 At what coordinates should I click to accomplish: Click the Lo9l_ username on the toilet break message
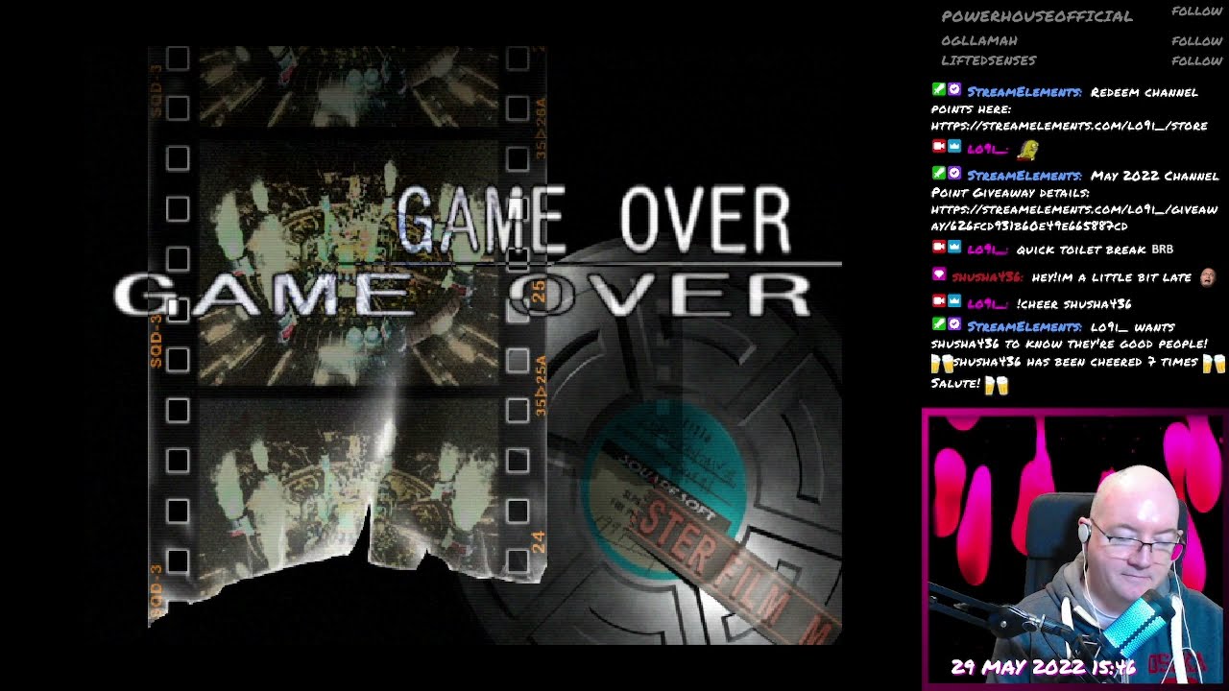tap(987, 250)
